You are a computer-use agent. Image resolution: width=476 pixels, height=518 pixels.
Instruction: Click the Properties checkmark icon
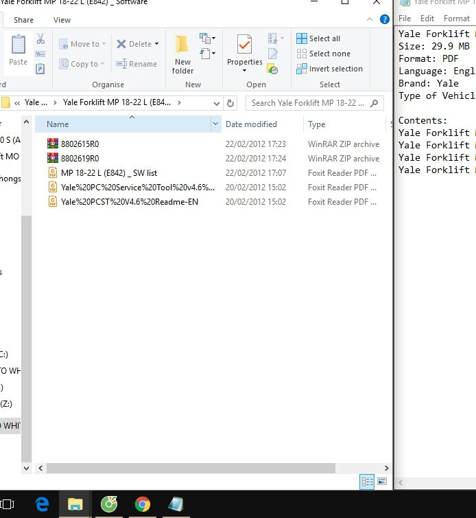pyautogui.click(x=244, y=44)
